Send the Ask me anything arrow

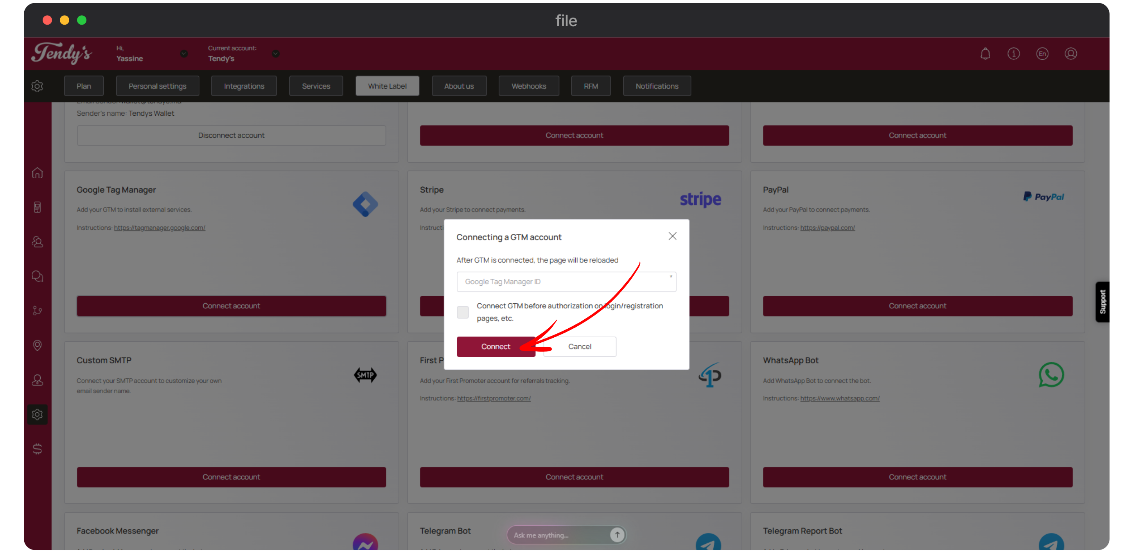(x=617, y=535)
